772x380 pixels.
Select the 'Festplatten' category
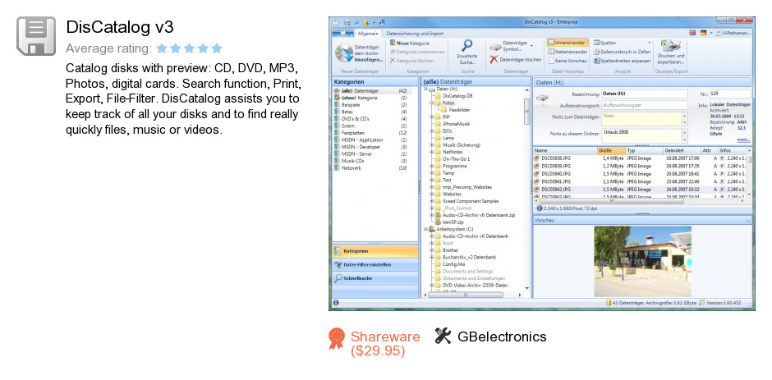pos(372,133)
